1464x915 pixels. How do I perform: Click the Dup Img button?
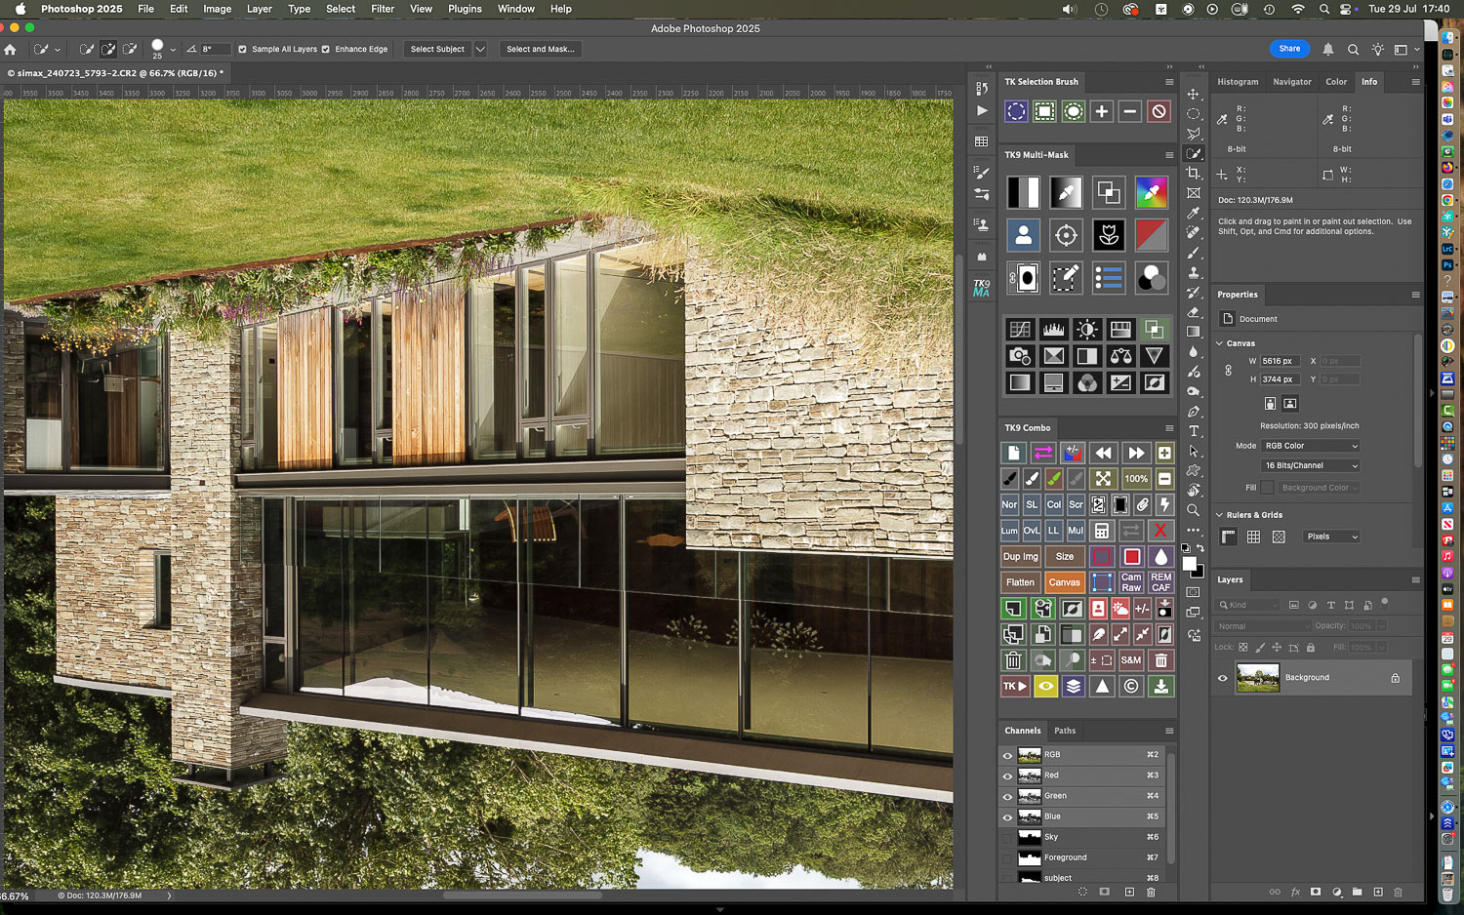1021,556
